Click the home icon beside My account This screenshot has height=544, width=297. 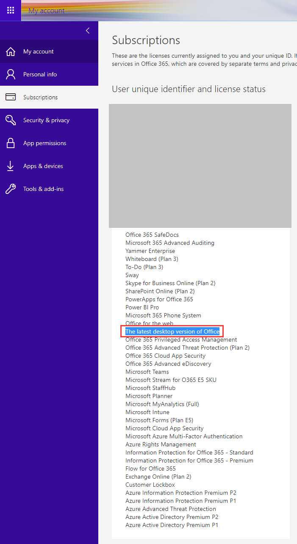coord(11,51)
